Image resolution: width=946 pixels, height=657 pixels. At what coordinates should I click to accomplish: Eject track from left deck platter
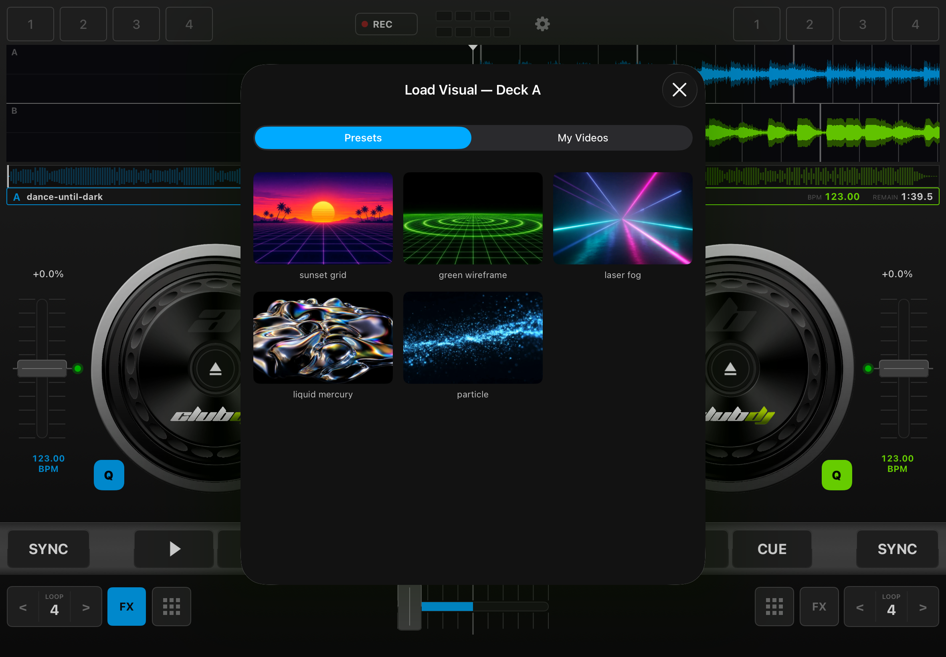215,369
